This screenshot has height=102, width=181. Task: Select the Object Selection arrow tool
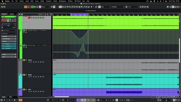[60, 7]
